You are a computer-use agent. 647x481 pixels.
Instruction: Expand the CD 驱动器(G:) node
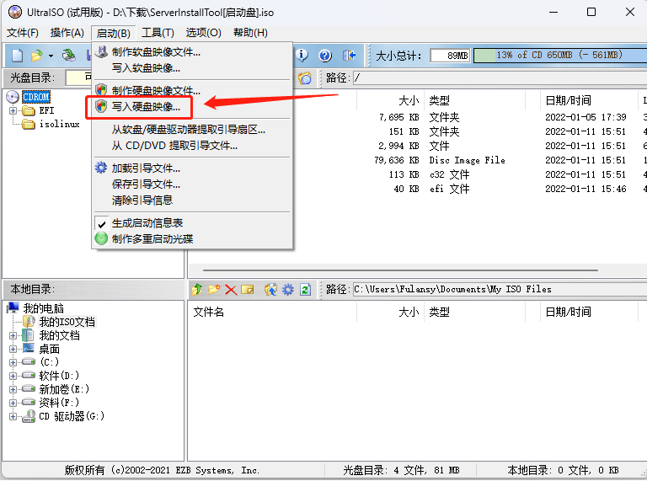click(x=13, y=416)
